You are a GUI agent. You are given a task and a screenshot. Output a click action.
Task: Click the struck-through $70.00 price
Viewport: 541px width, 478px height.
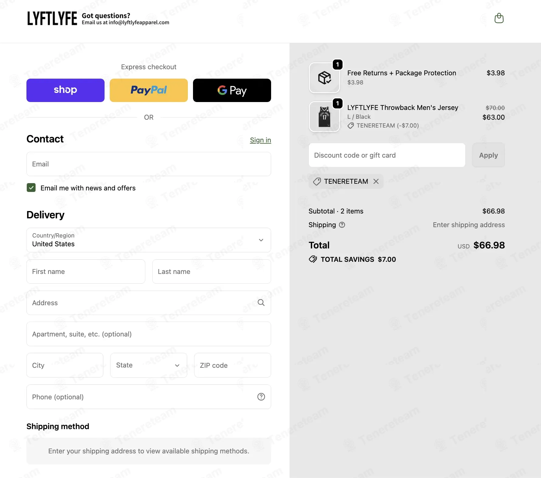pyautogui.click(x=495, y=108)
